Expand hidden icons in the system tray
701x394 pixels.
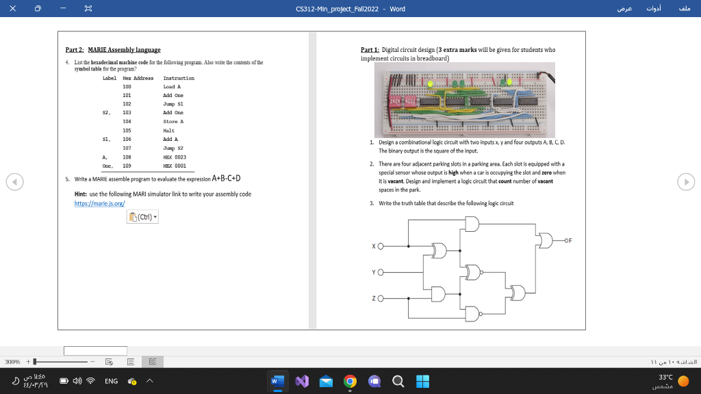click(x=149, y=381)
